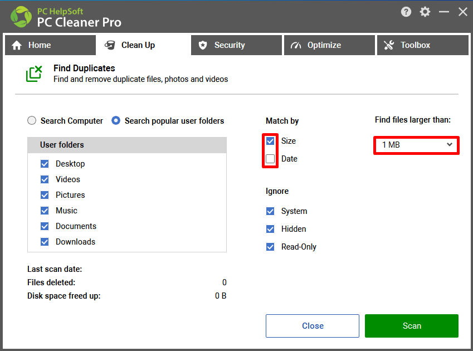Image resolution: width=473 pixels, height=351 pixels.
Task: Minimize the PC Cleaner Pro window
Action: [x=443, y=12]
